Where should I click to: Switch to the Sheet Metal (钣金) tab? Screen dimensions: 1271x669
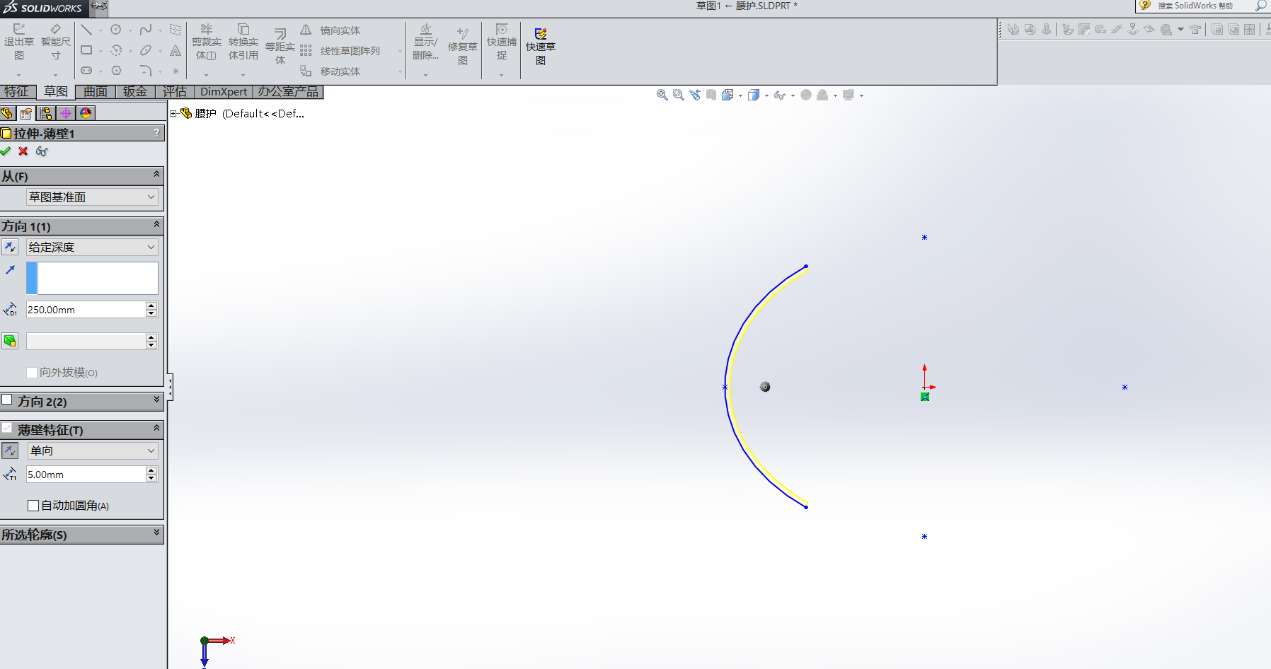point(135,92)
